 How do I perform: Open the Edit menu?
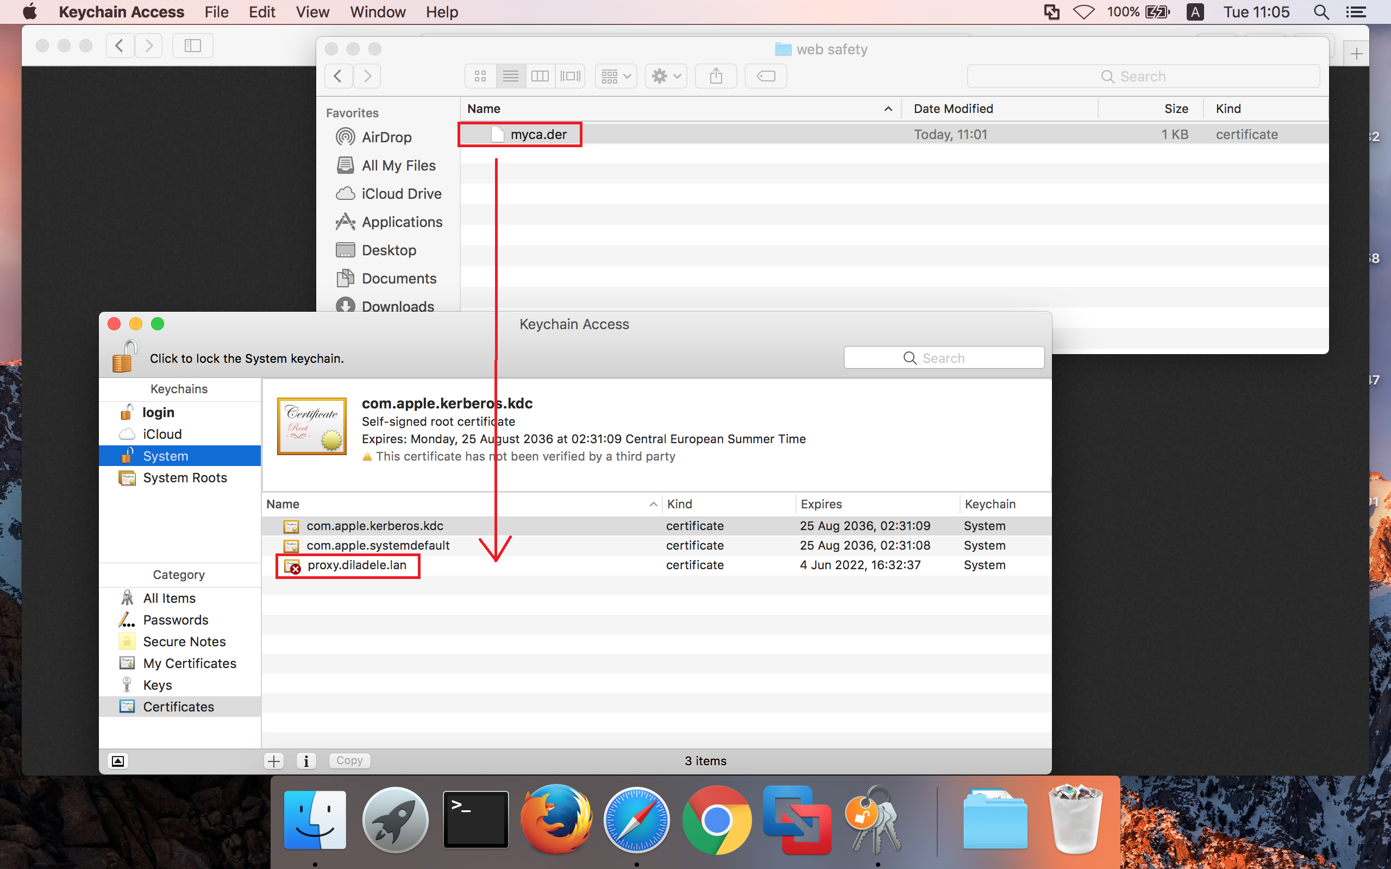coord(261,12)
